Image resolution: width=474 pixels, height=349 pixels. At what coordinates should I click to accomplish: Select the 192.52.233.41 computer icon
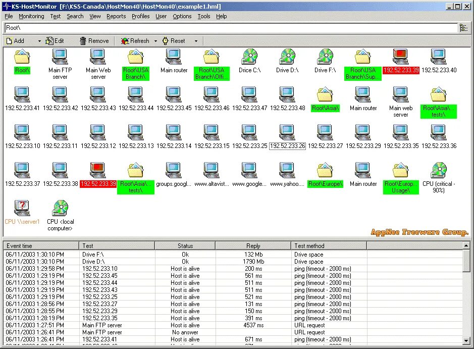[22, 95]
